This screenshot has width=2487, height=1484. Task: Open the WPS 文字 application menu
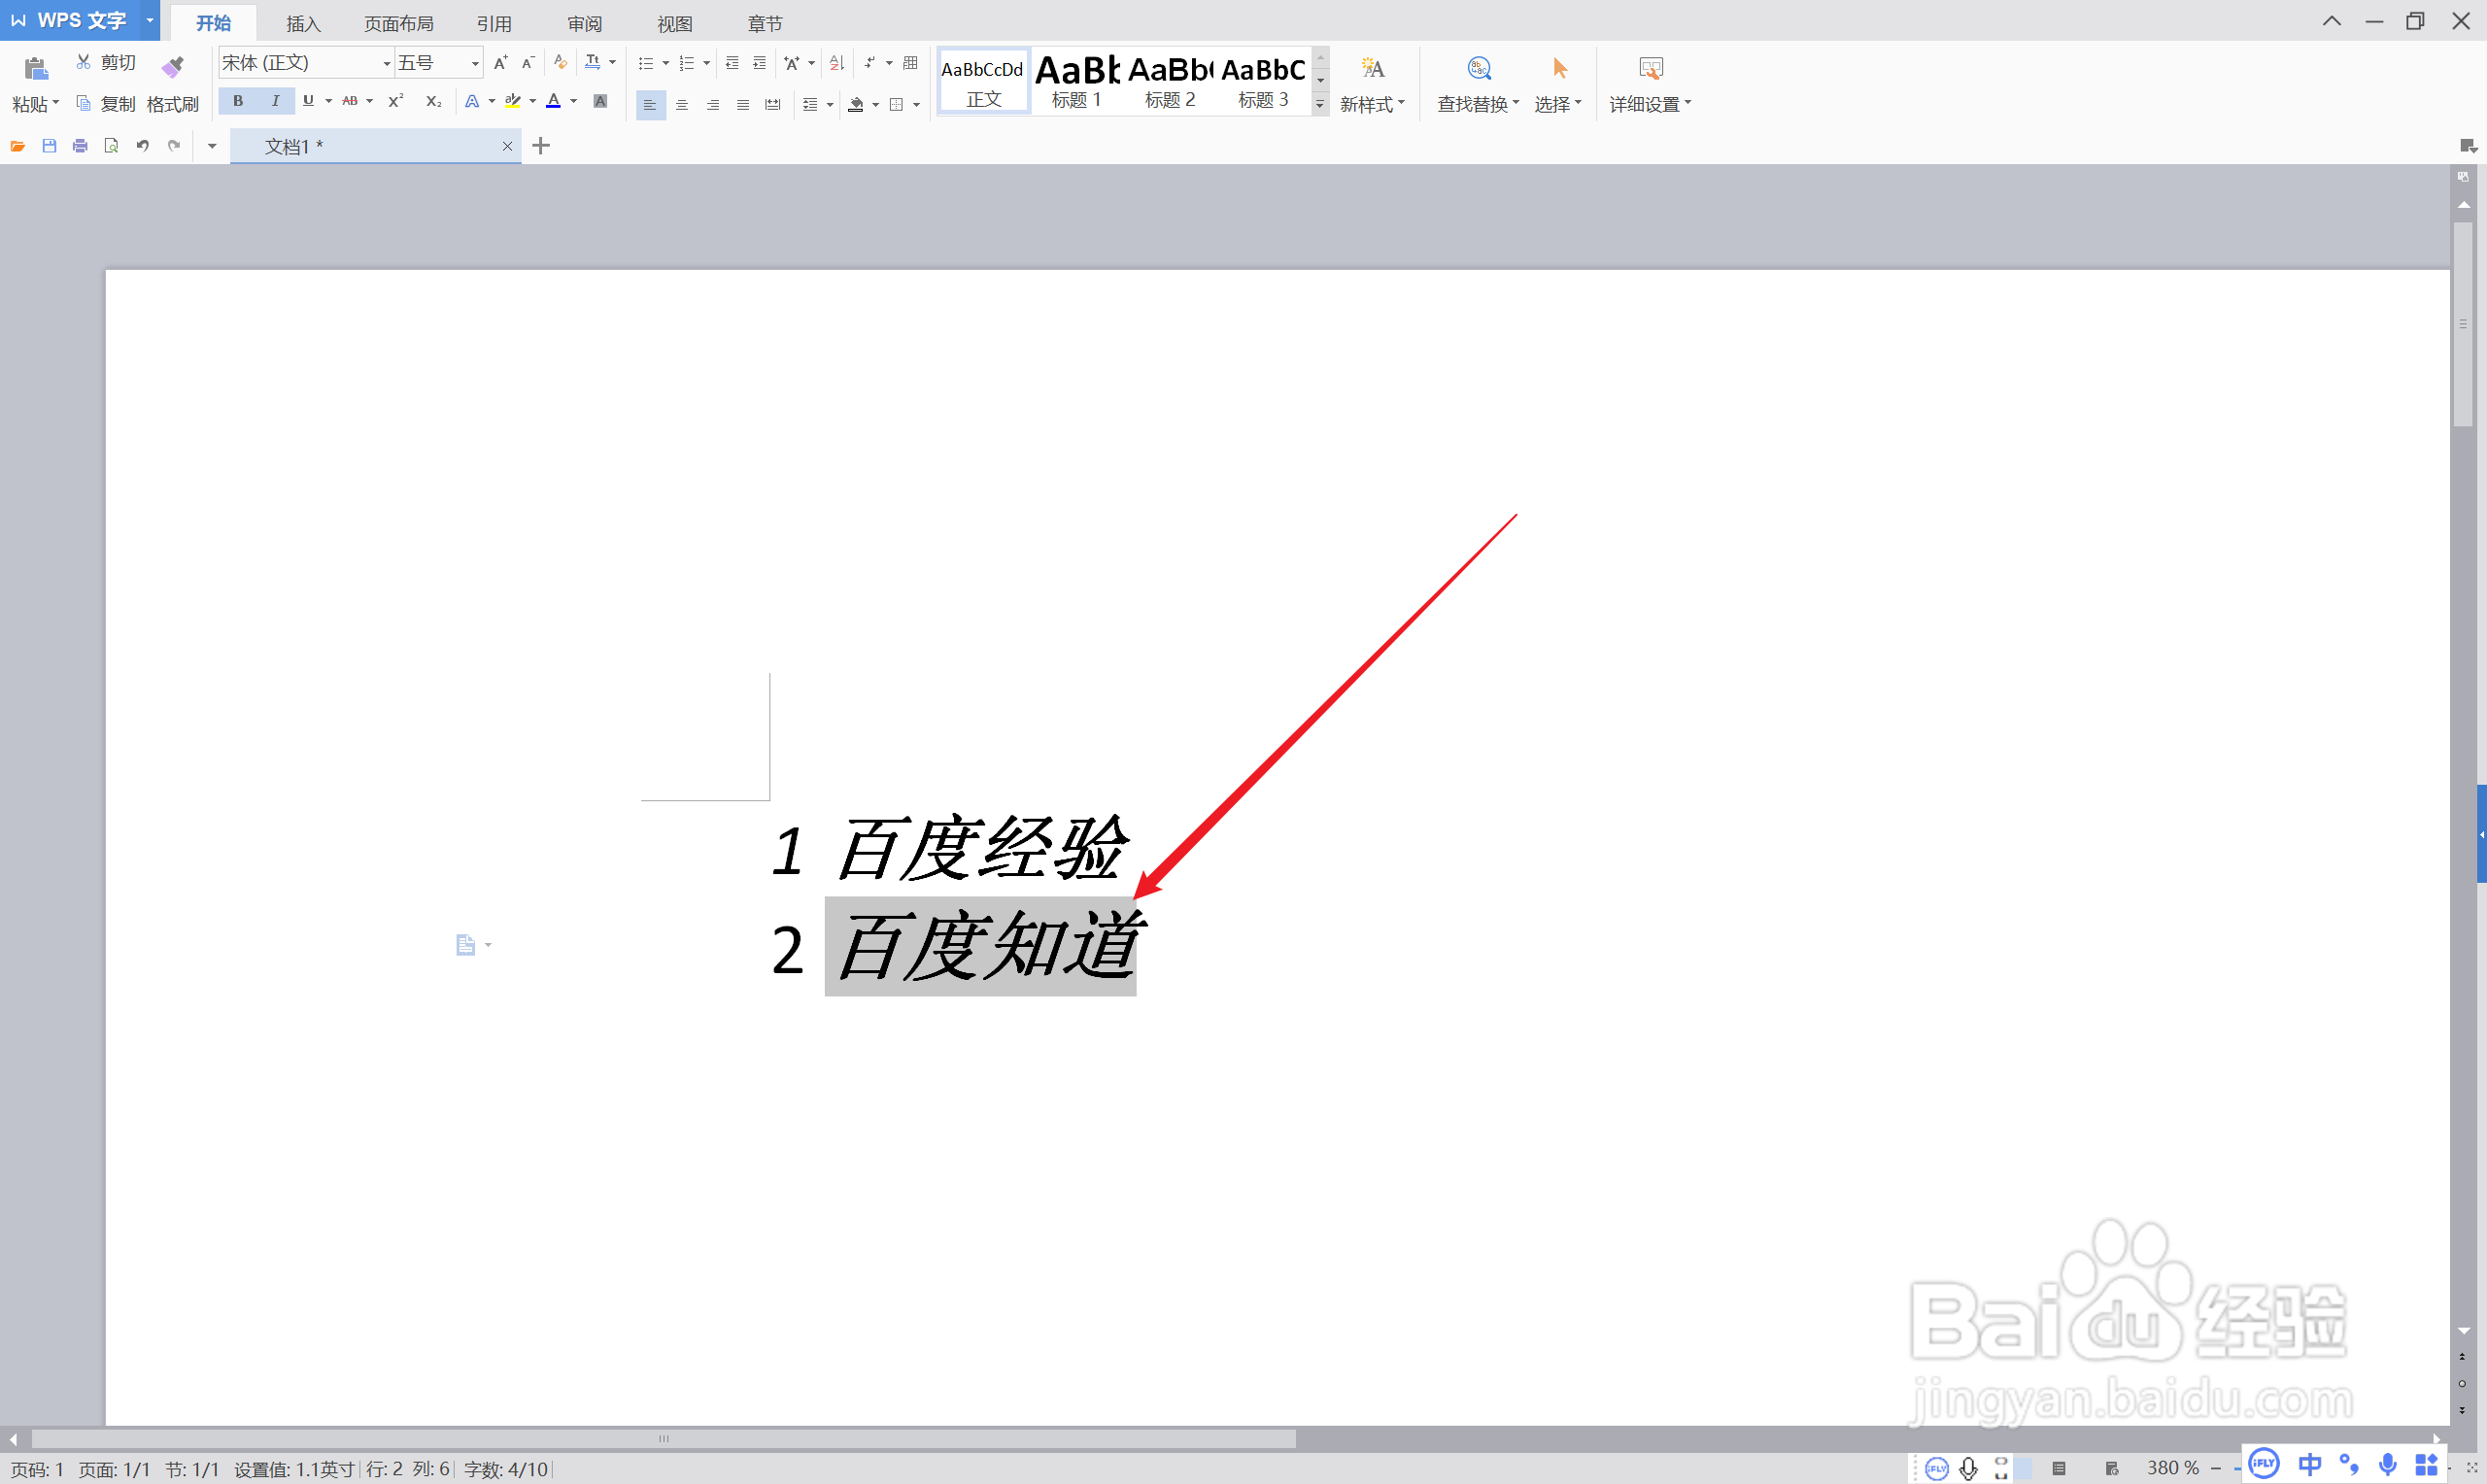pos(80,20)
